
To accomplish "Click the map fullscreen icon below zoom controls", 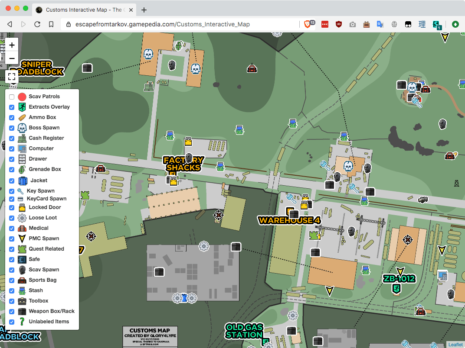I will pyautogui.click(x=12, y=77).
